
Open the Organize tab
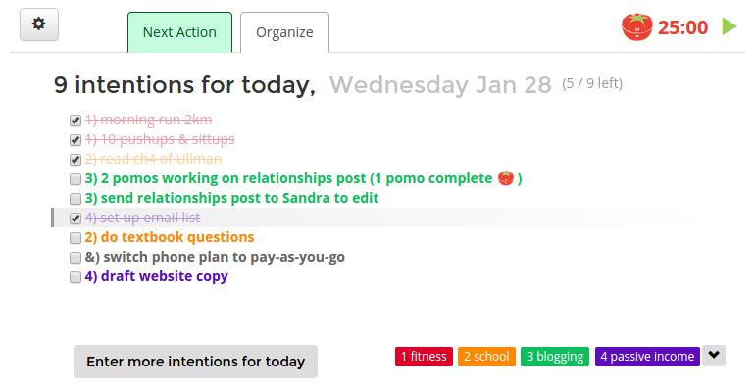pos(284,32)
